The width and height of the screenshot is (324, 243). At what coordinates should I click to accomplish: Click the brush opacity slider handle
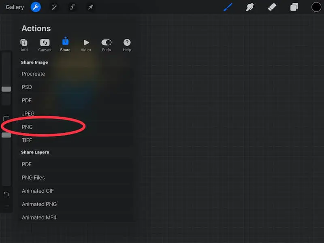coord(6,135)
